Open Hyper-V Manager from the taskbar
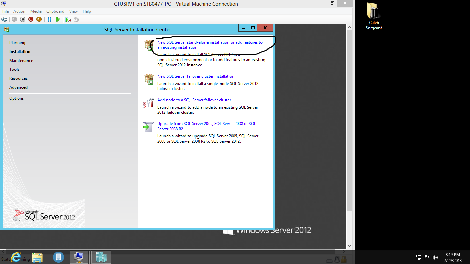 101,257
